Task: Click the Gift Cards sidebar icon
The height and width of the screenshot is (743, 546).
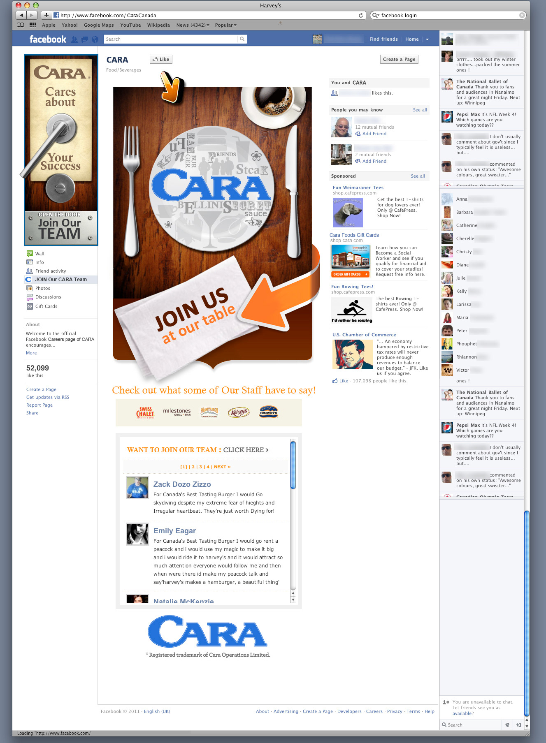Action: (30, 306)
